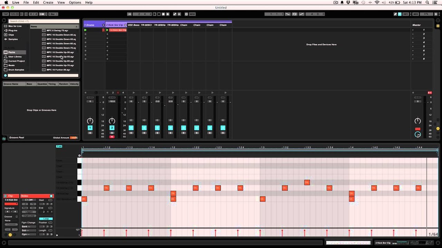The image size is (442, 248).
Task: Enable KEY map mode
Action: click(406, 14)
